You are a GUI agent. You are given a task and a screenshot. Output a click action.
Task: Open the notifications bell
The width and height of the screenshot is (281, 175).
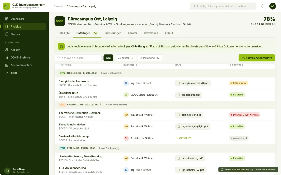click(x=263, y=6)
